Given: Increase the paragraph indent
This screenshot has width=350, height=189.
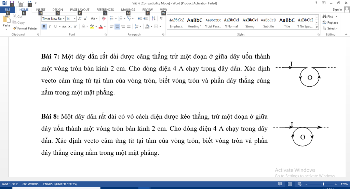Looking at the screenshot, I should pyautogui.click(x=146, y=18).
